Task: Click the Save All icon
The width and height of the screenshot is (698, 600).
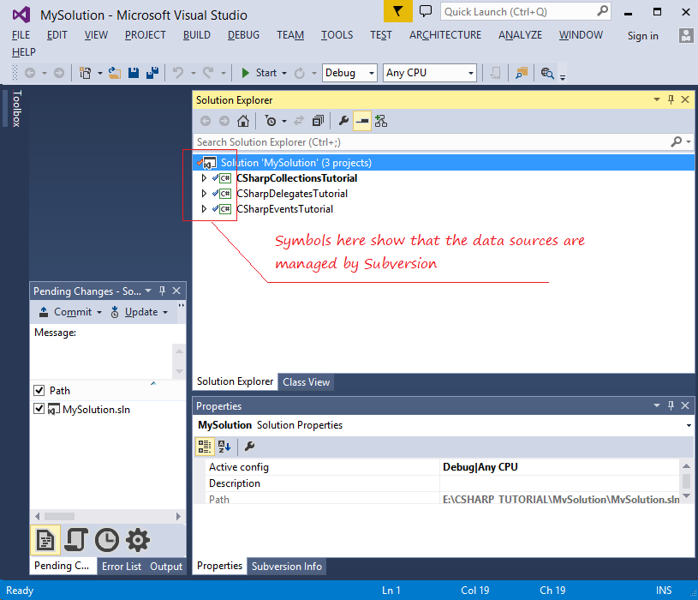Action: click(x=152, y=73)
